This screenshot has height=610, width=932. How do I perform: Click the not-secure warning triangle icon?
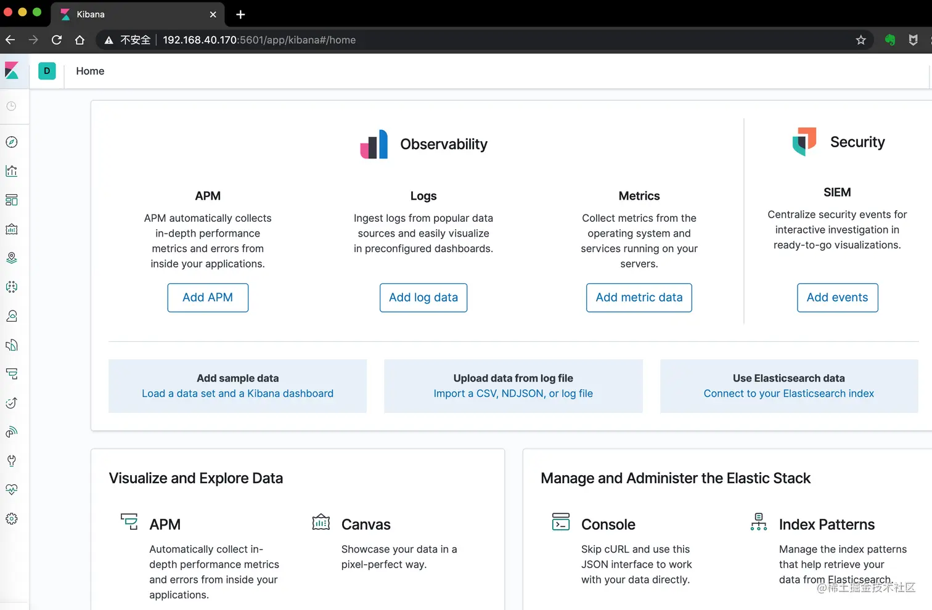click(x=109, y=40)
